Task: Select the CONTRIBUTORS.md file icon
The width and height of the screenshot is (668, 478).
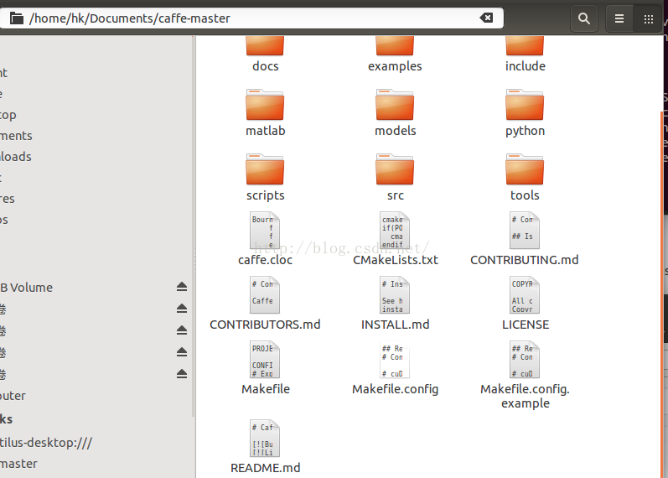Action: pyautogui.click(x=265, y=295)
